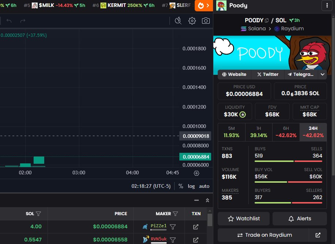Open the time axis settings icon

pyautogui.click(x=196, y=173)
